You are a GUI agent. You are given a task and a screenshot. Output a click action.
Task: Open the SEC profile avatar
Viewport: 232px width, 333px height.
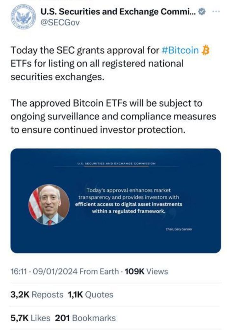point(24,16)
